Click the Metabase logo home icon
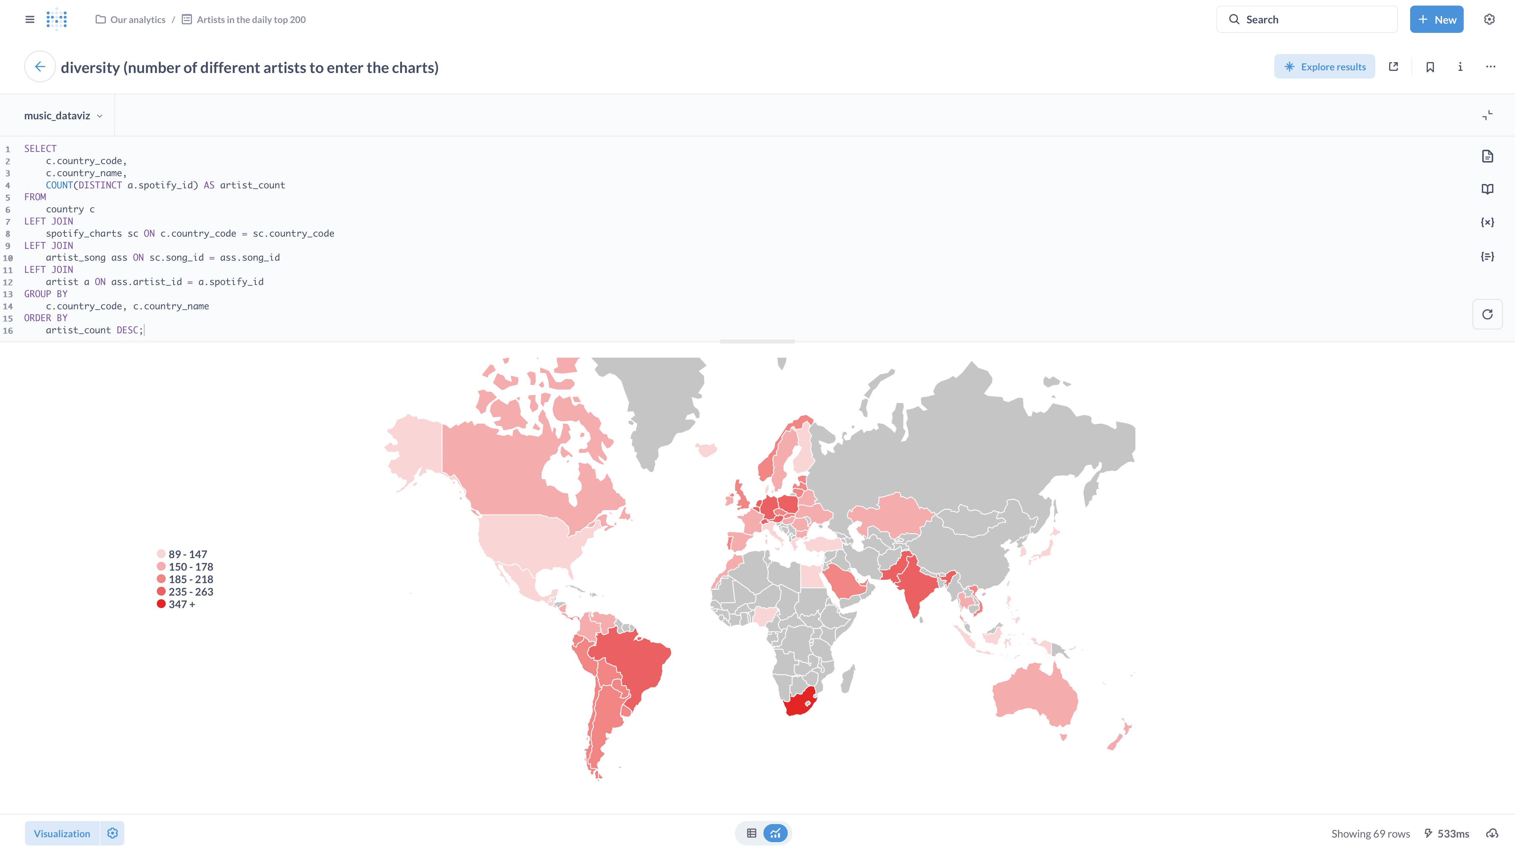This screenshot has width=1515, height=852. click(x=57, y=19)
